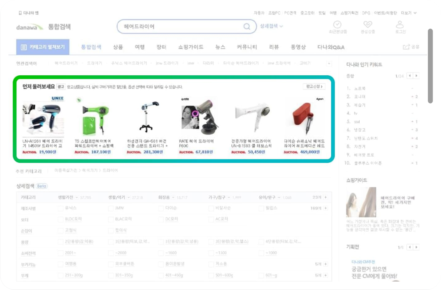The image size is (441, 290).
Task: Click the magnifier search icon
Action: click(247, 27)
